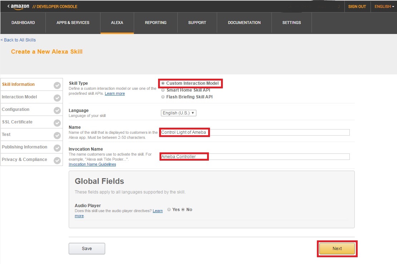This screenshot has height=264, width=397.
Task: Click checkmark icon beside Test
Action: 57,136
